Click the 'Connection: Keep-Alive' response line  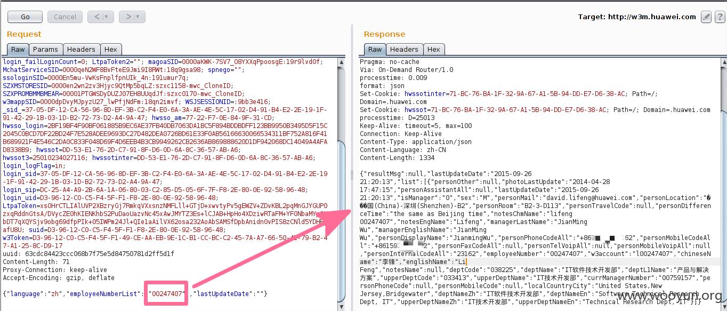coord(401,134)
